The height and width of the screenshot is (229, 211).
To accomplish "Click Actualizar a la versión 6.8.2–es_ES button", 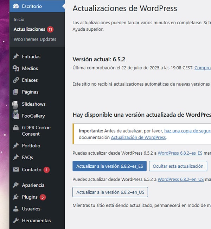I will (x=109, y=166).
